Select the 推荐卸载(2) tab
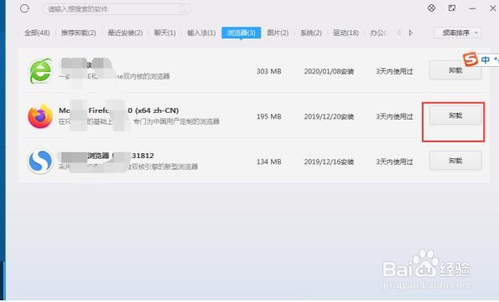 pyautogui.click(x=78, y=33)
